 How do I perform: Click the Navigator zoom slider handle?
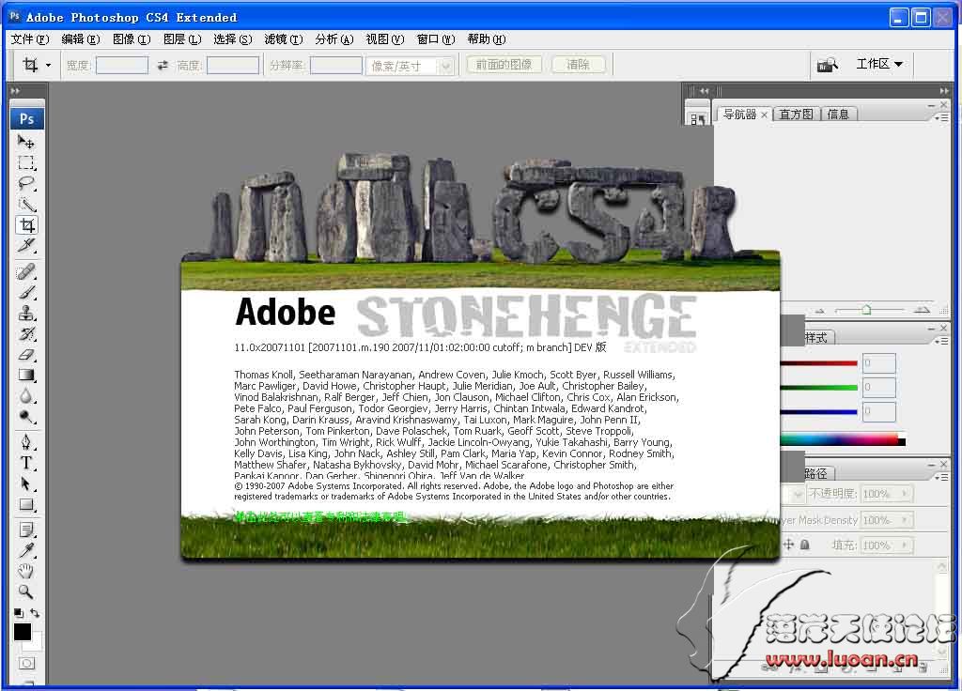pos(866,310)
